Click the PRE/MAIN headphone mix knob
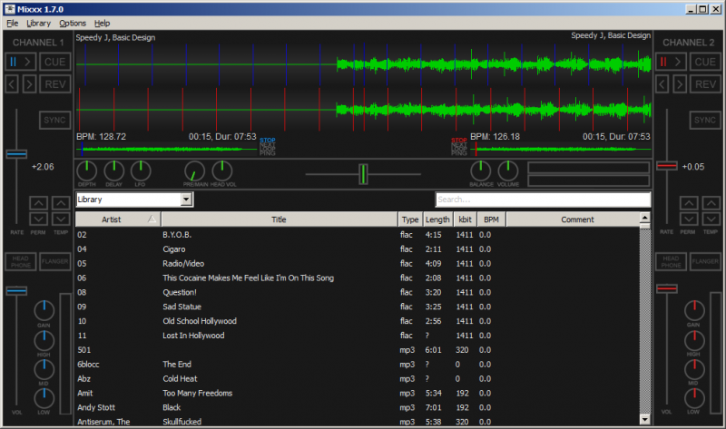This screenshot has height=429, width=726. [194, 171]
